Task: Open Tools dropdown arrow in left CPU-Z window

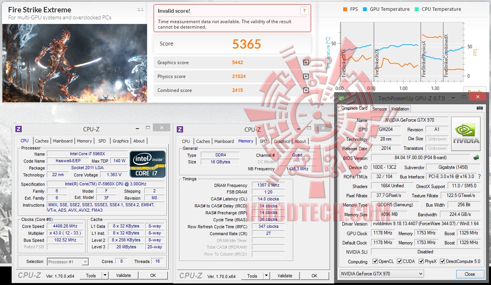Action: click(x=105, y=275)
